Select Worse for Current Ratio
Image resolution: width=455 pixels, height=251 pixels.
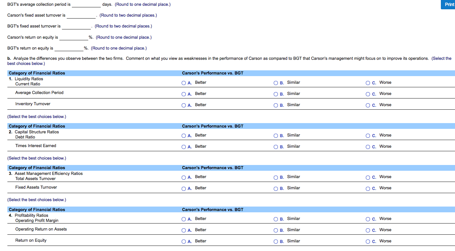368,83
